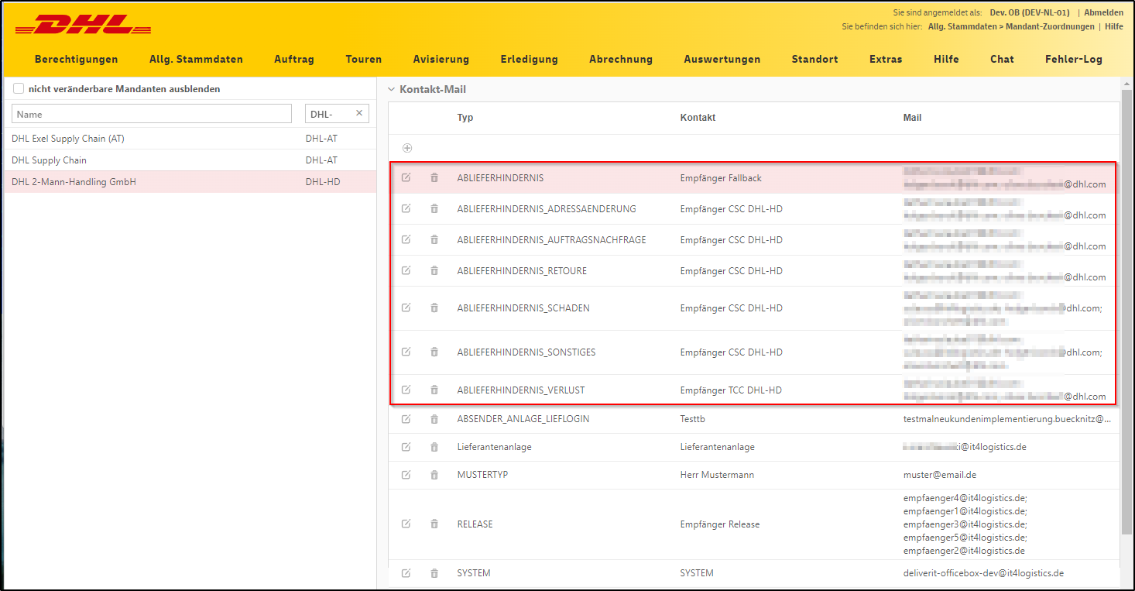
Task: Delete the ABSENDER_ANLAGE_LIEFLOGIN entry
Action: pos(434,419)
